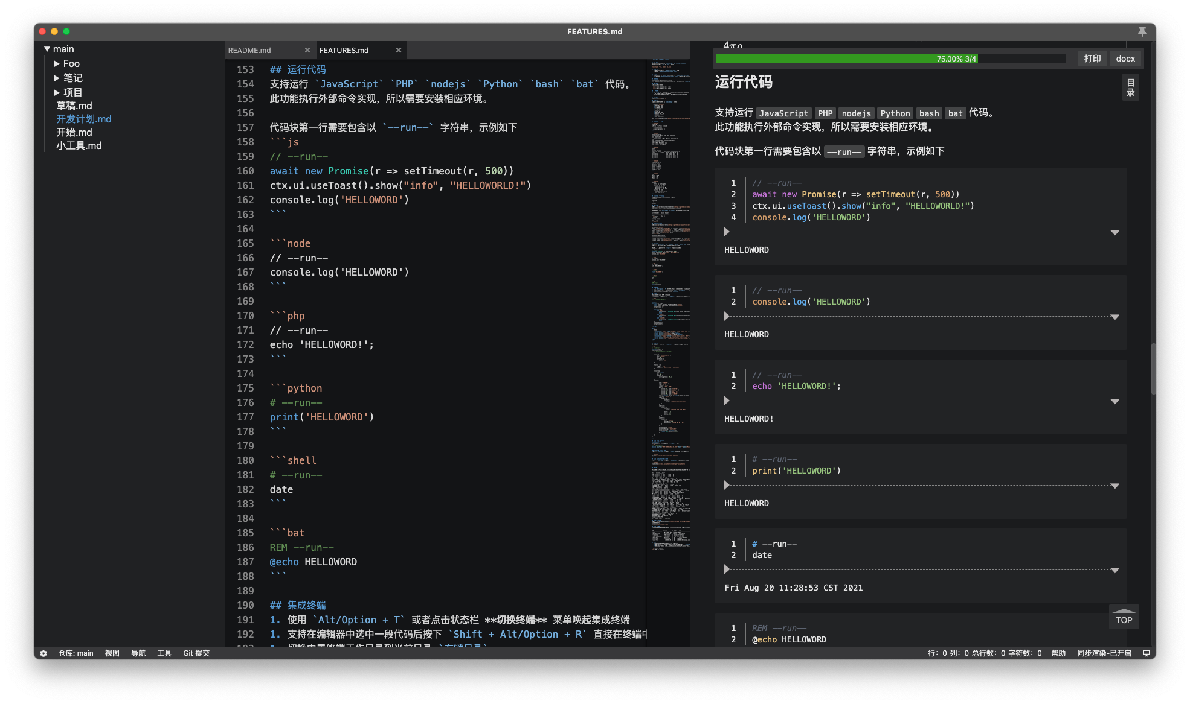Click task progress bar 75.00% 3/4
This screenshot has width=1190, height=704.
890,59
